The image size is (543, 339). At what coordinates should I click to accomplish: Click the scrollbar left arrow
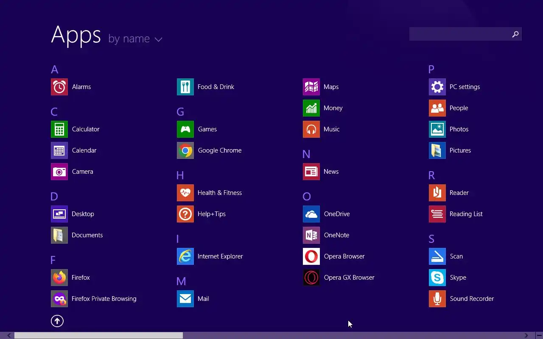click(9, 336)
